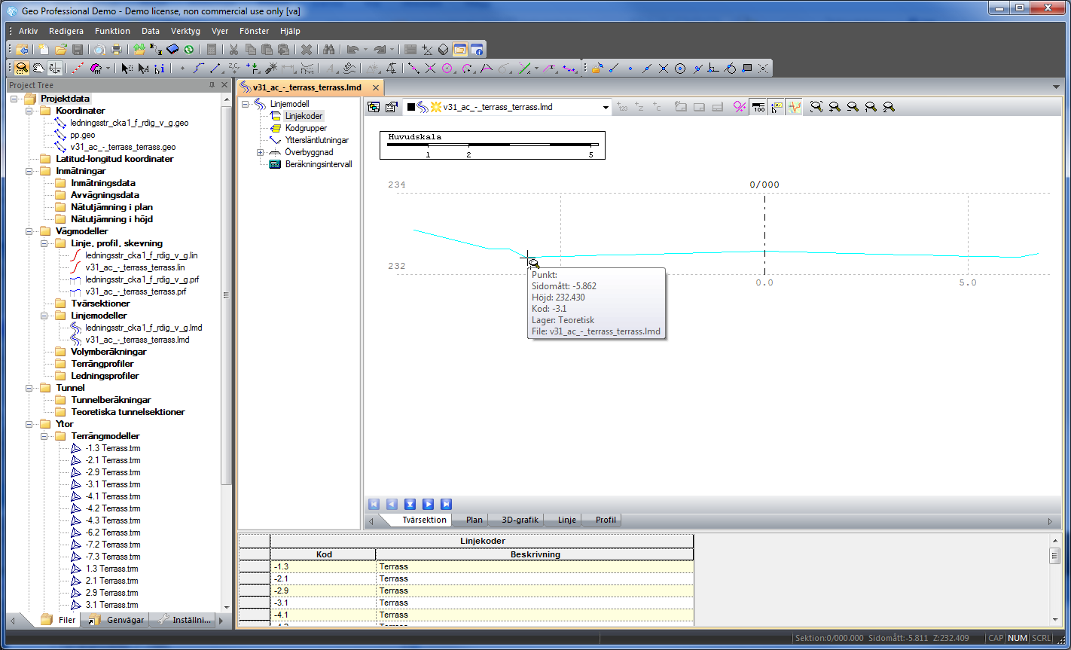Open the Fönster menu
1071x650 pixels.
click(254, 31)
